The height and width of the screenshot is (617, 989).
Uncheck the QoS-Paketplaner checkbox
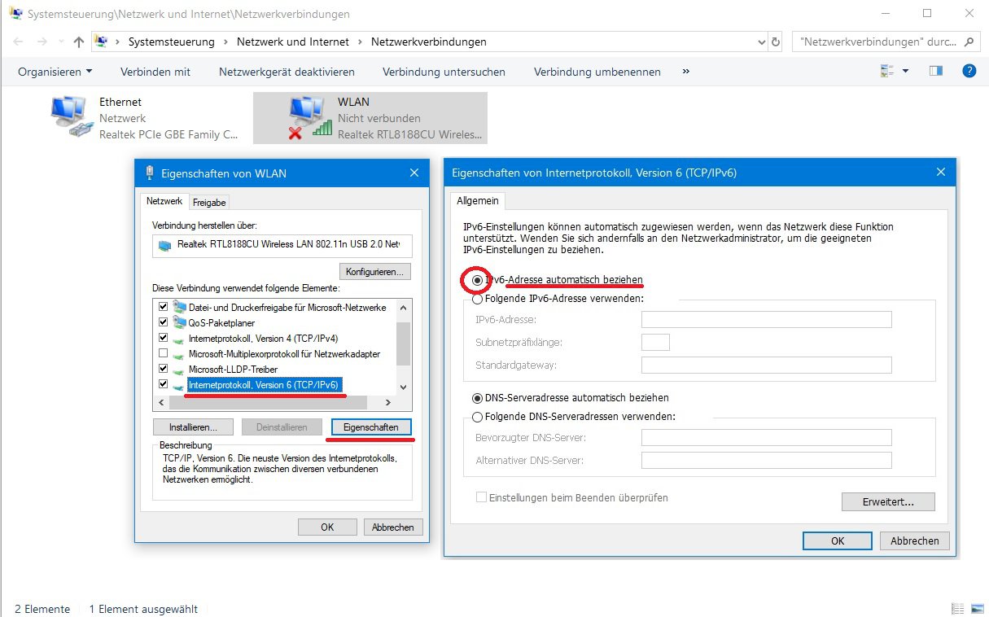164,322
